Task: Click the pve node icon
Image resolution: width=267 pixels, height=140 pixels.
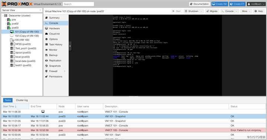Action: (9, 20)
